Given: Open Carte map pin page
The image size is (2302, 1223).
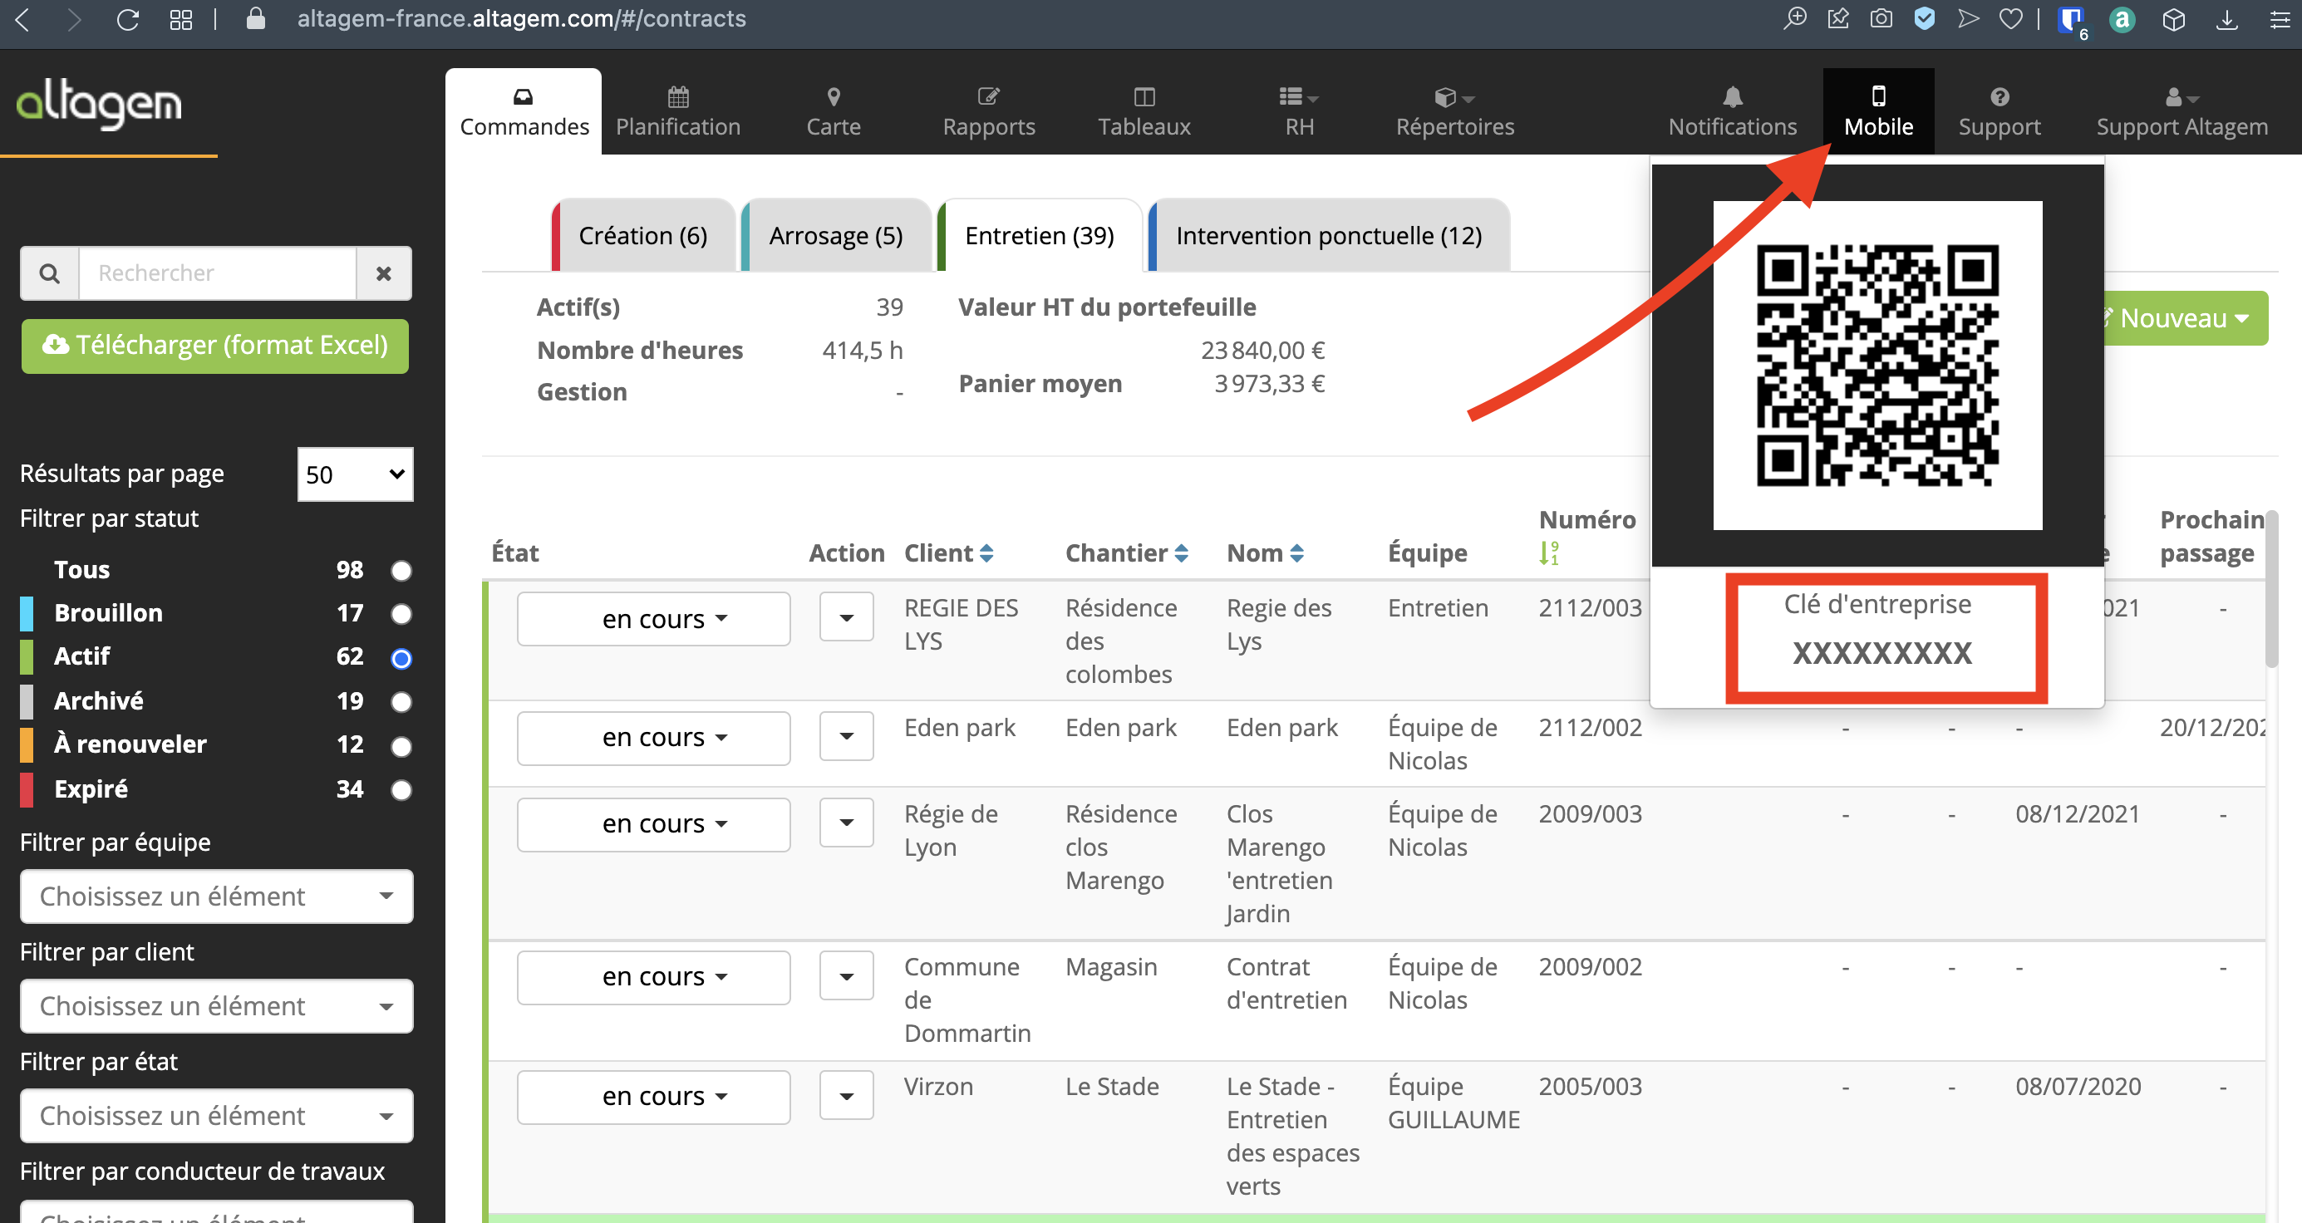Looking at the screenshot, I should pos(833,111).
